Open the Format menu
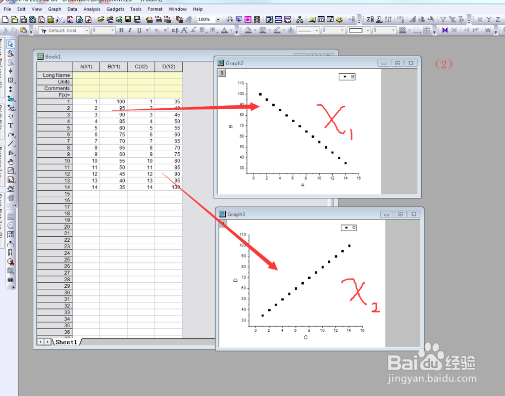Screen dimensions: 505x396 coord(155,9)
